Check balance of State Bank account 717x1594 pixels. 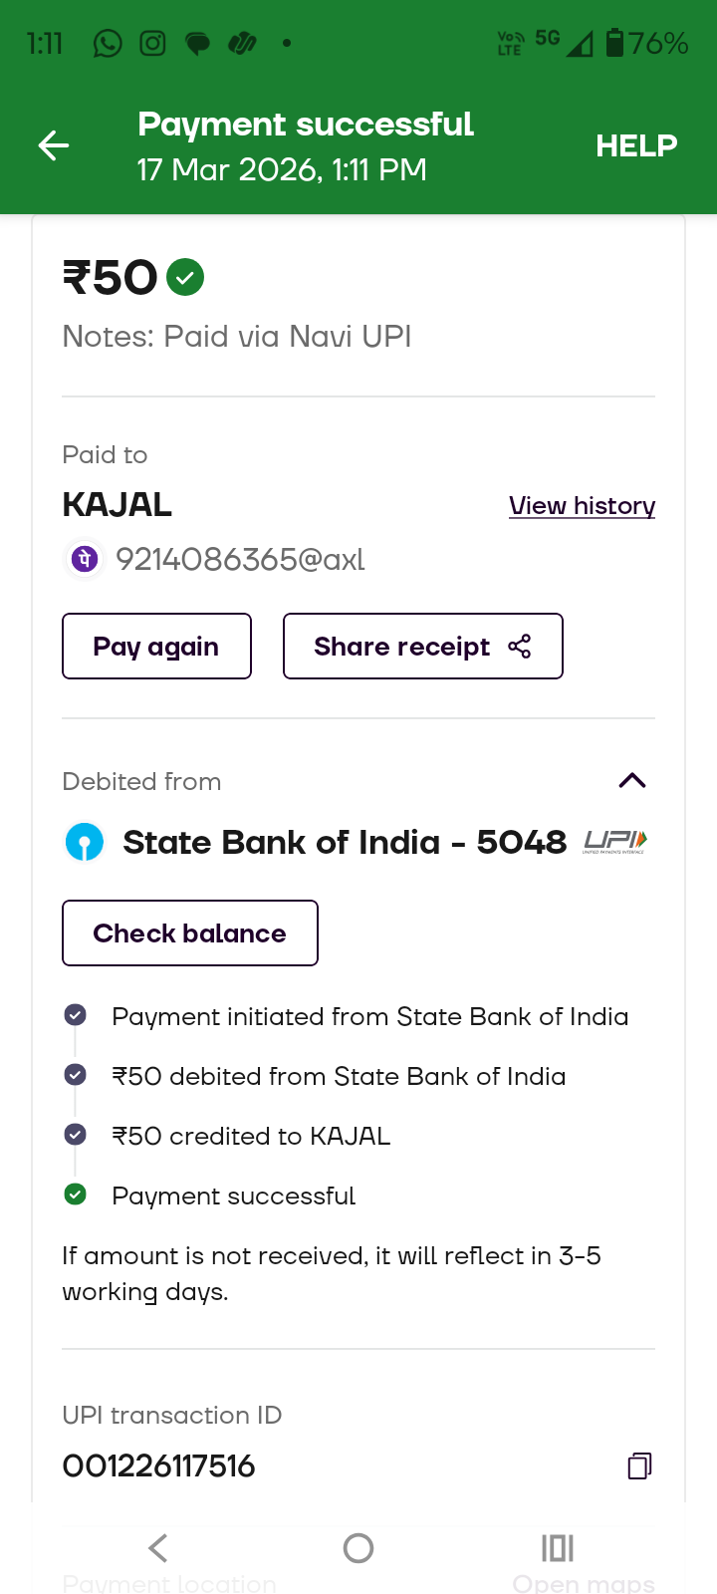tap(189, 933)
